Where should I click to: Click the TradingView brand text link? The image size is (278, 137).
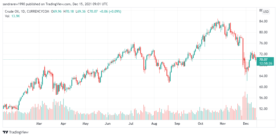point(19,132)
